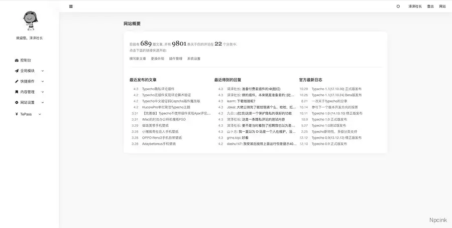The width and height of the screenshot is (452, 228).
Task: Open article Adaybeforeus手机壁纸
Action: (x=159, y=144)
